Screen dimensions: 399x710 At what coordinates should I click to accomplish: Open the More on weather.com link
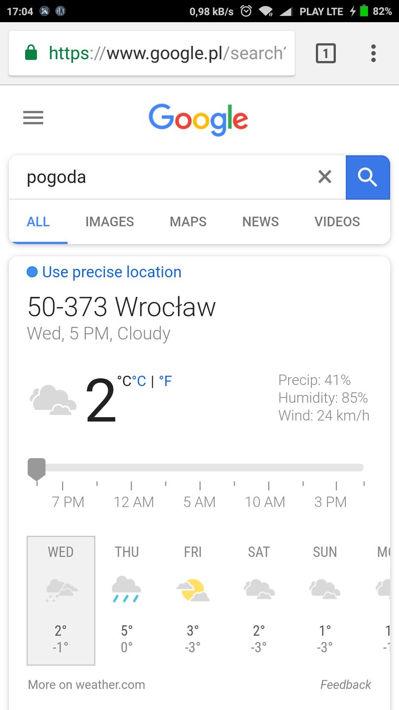(87, 684)
